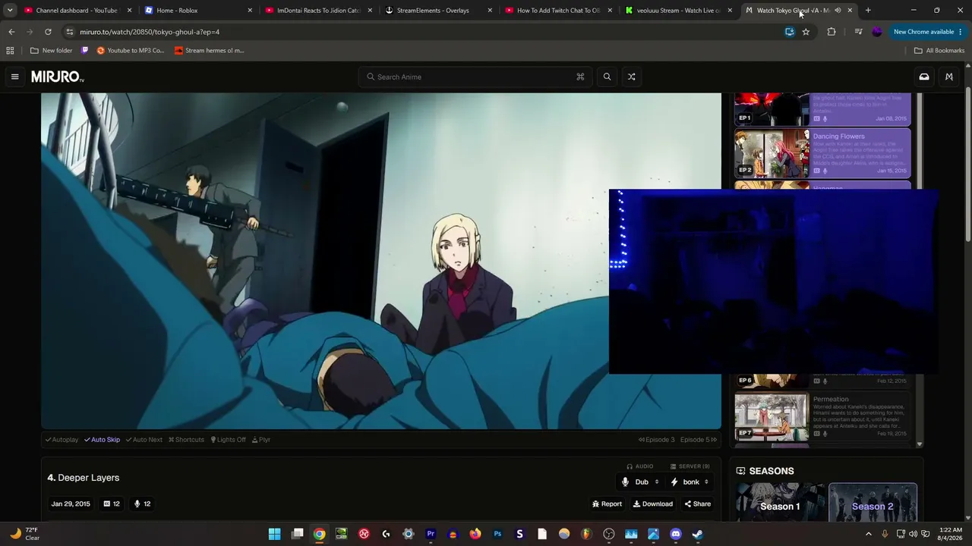The image size is (972, 546).
Task: Open OBS Studio from the taskbar
Action: pos(608,534)
